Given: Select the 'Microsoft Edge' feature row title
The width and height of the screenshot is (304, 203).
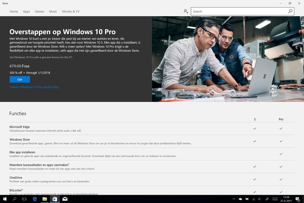Looking at the screenshot, I should click(x=19, y=127).
